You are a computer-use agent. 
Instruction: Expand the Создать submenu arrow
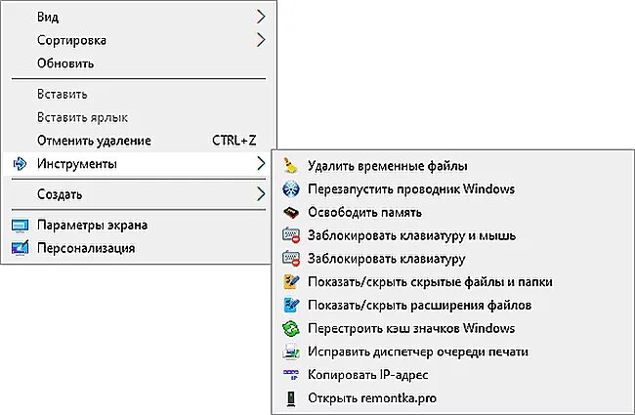pyautogui.click(x=261, y=194)
